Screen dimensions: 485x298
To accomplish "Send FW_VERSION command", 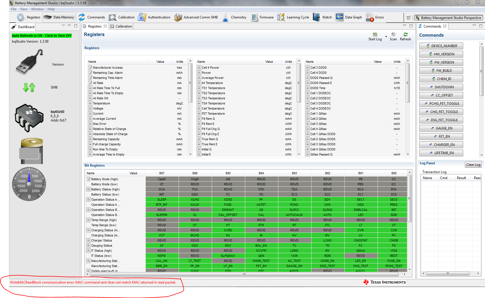I will point(441,62).
